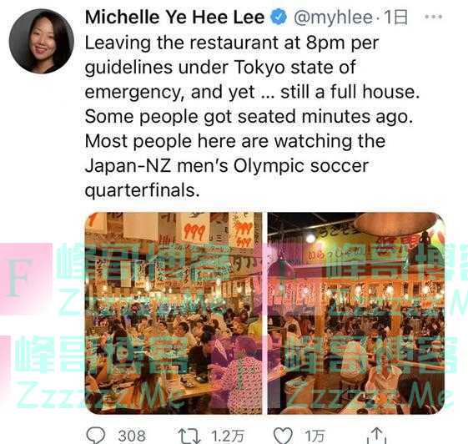
Task: Click the 308 reply count
Action: (x=132, y=436)
